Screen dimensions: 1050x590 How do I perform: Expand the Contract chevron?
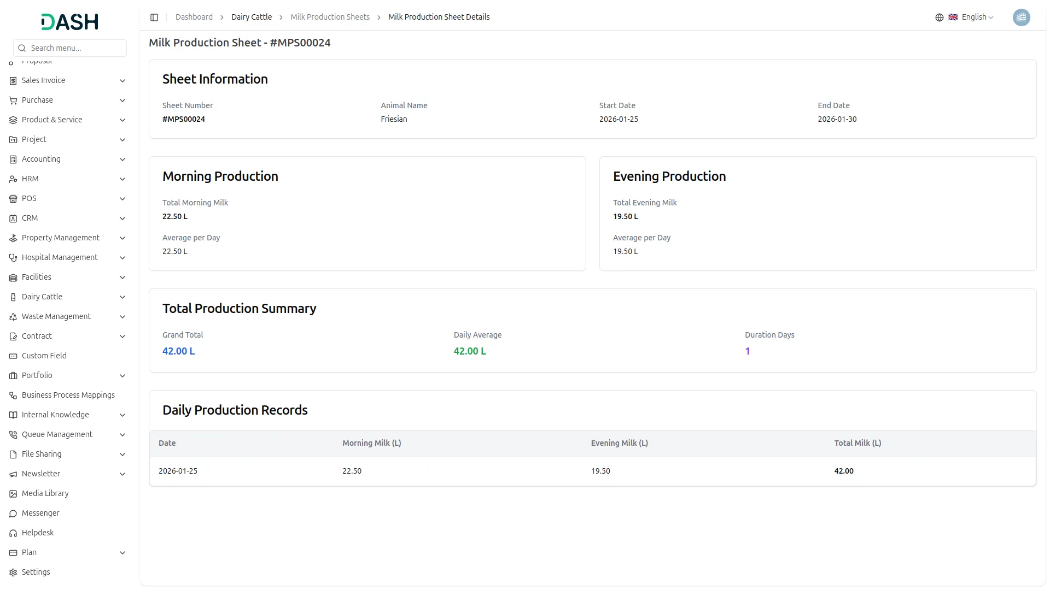coord(122,337)
